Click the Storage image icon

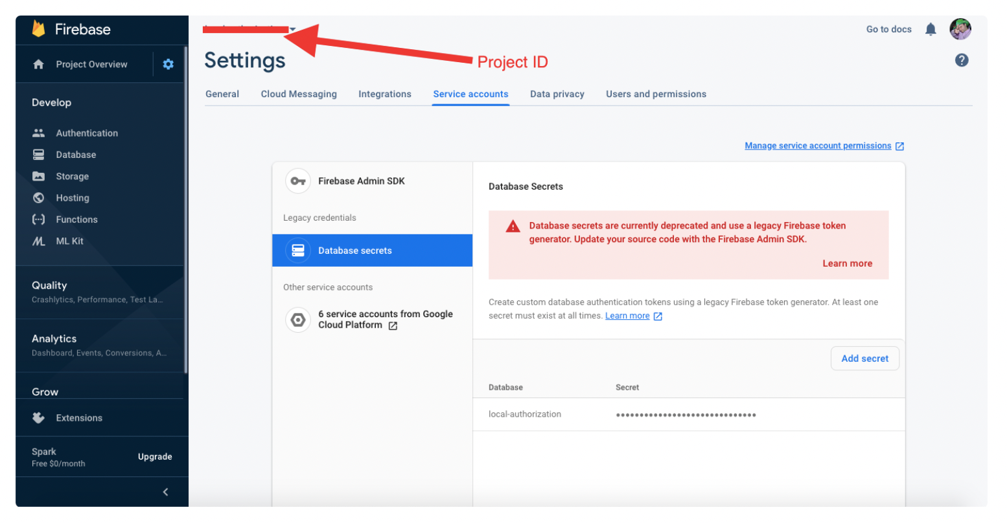click(x=38, y=176)
